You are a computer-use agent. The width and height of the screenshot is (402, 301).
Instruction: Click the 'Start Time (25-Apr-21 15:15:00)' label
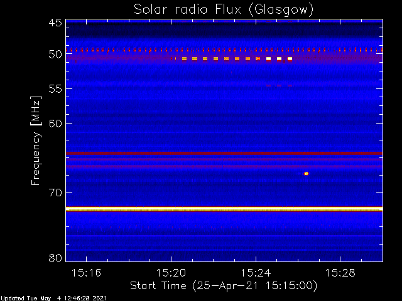coord(224,286)
